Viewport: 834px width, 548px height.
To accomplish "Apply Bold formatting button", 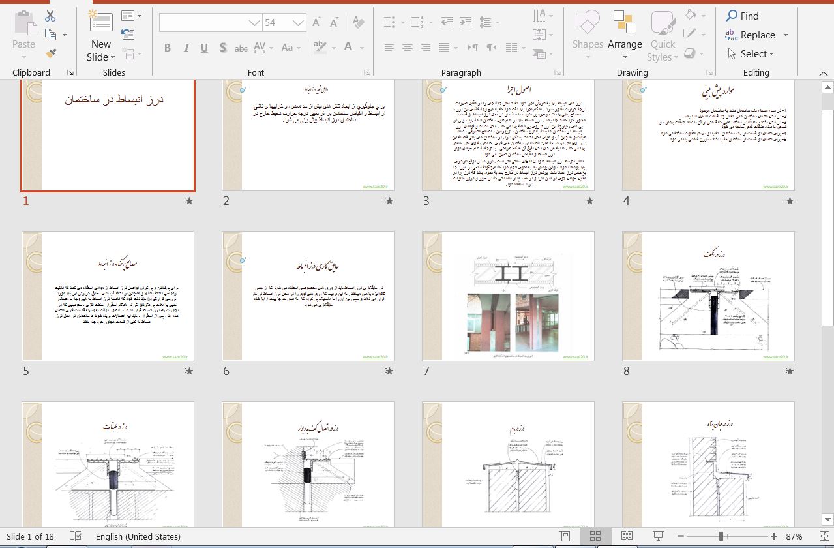I will click(168, 48).
